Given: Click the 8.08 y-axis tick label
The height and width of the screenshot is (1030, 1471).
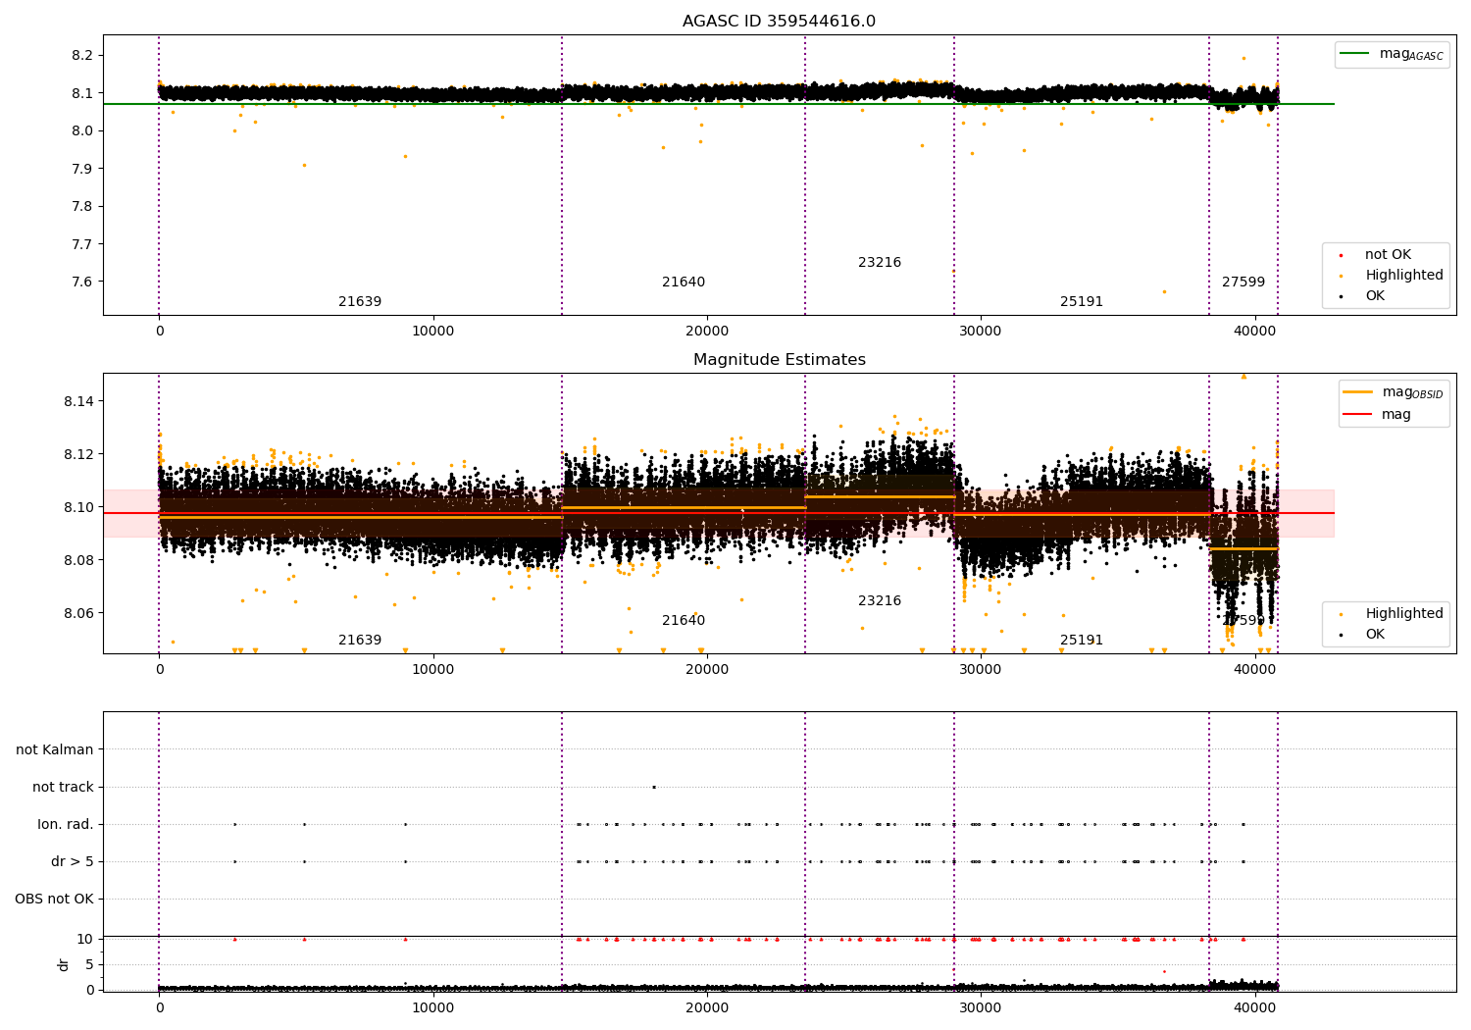Looking at the screenshot, I should [x=78, y=561].
